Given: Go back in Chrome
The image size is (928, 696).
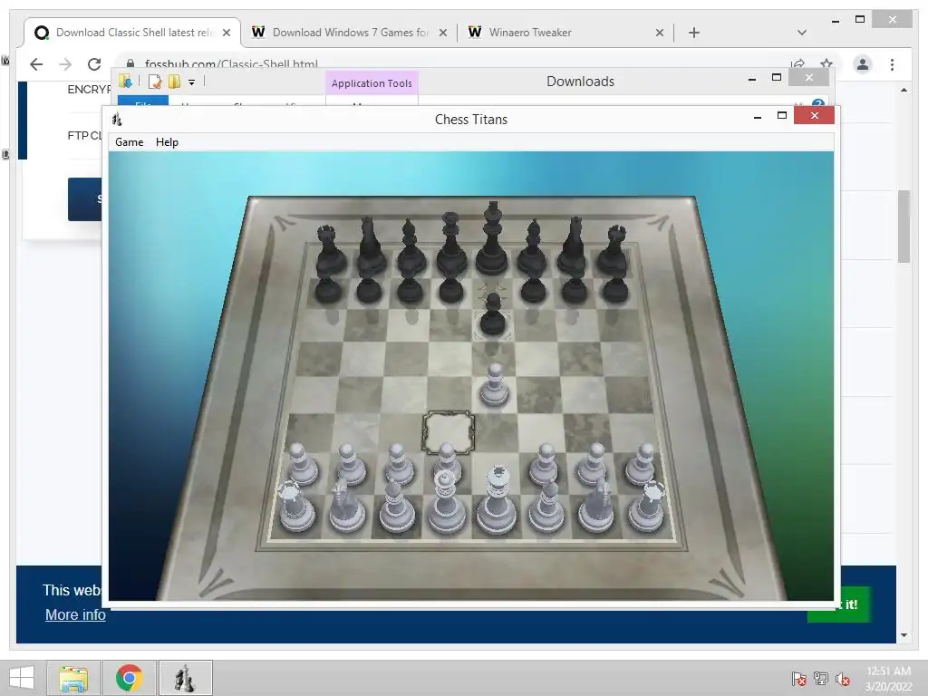Looking at the screenshot, I should pyautogui.click(x=36, y=64).
